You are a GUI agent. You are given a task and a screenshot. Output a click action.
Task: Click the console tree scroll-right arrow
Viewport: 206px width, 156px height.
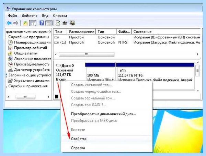click(x=48, y=97)
